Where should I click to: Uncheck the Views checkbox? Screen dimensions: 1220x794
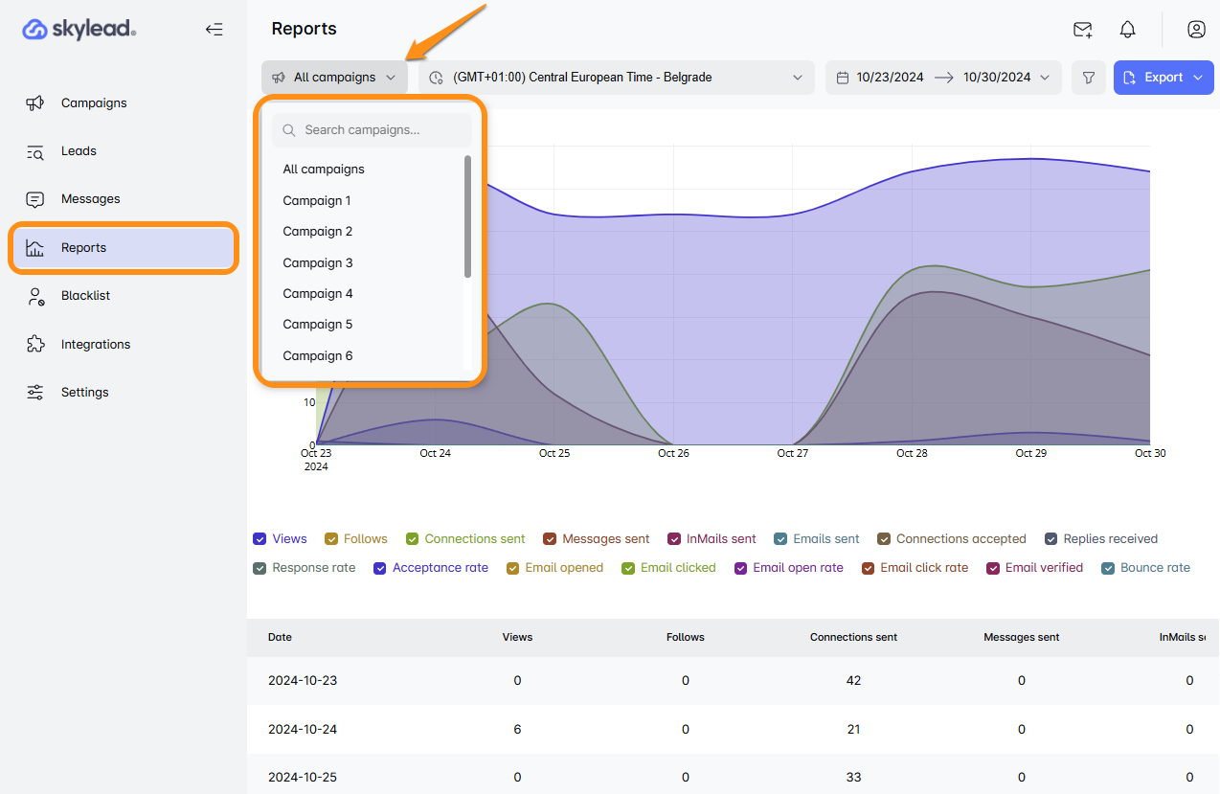click(x=260, y=539)
